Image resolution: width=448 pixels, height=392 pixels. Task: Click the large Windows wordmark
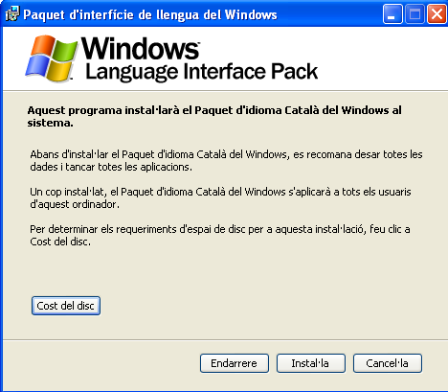(x=141, y=49)
